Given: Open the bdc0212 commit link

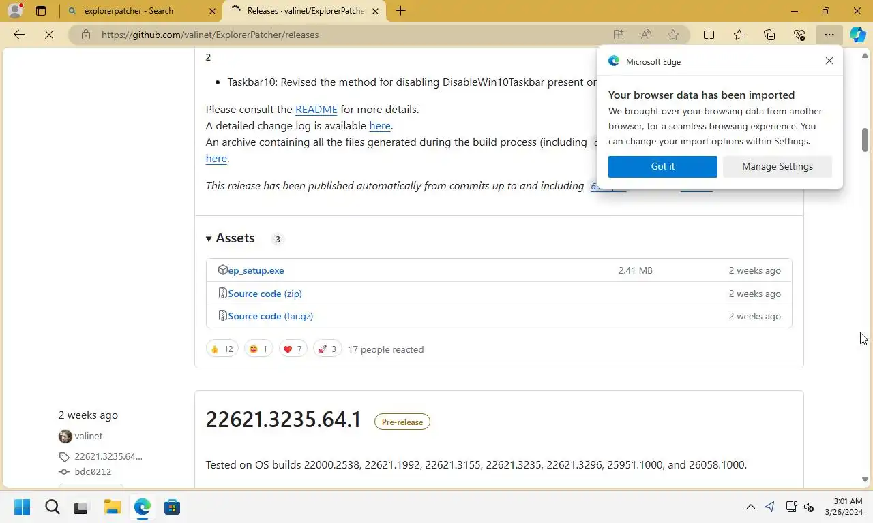Looking at the screenshot, I should [x=93, y=471].
